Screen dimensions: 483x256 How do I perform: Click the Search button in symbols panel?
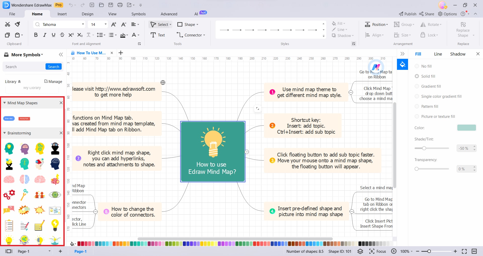54,67
